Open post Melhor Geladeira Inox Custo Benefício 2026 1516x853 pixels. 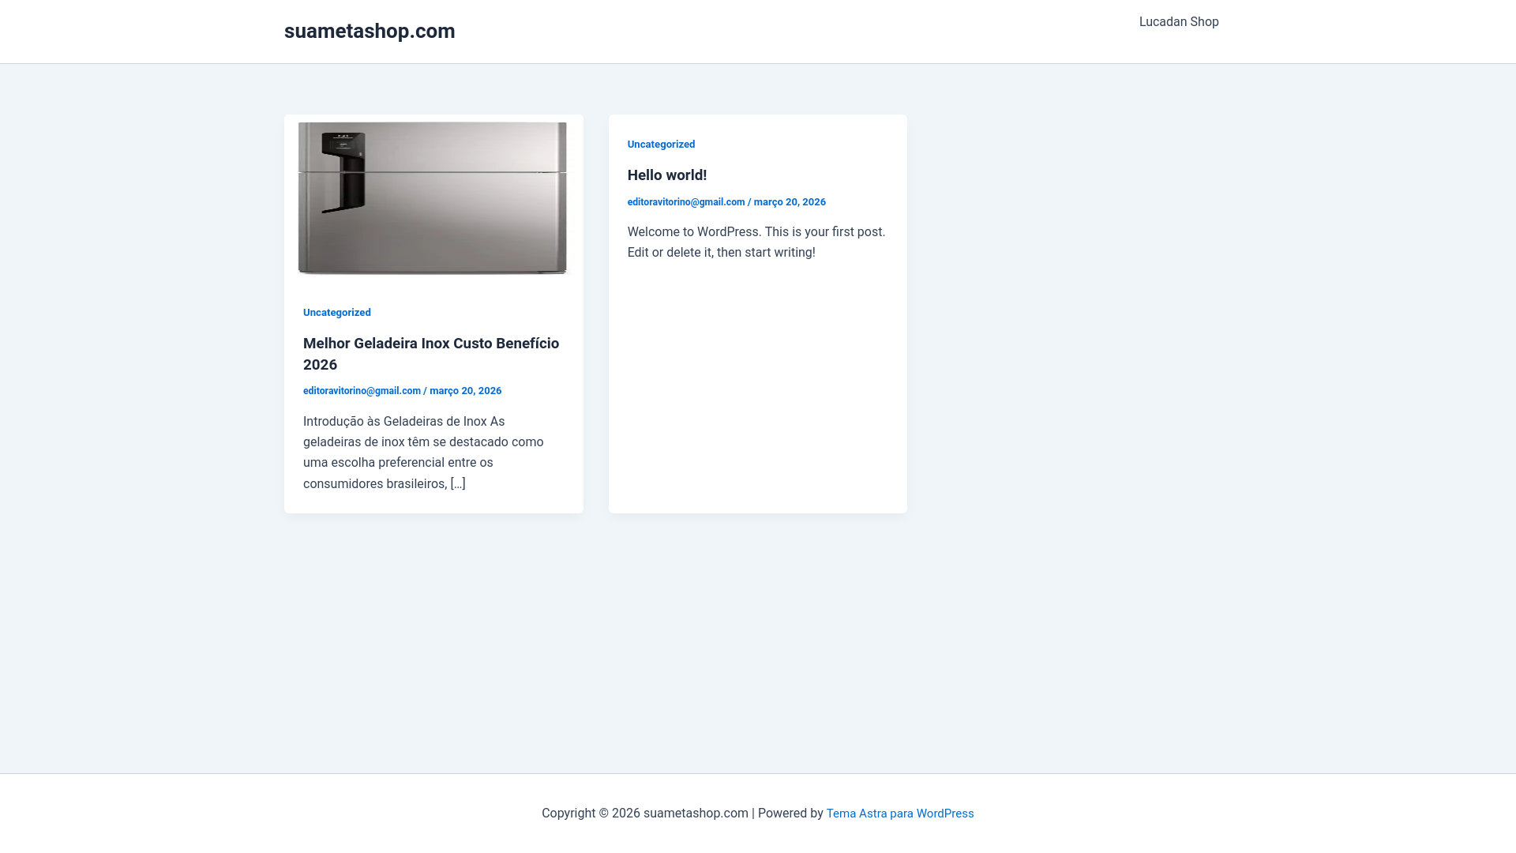[431, 354]
